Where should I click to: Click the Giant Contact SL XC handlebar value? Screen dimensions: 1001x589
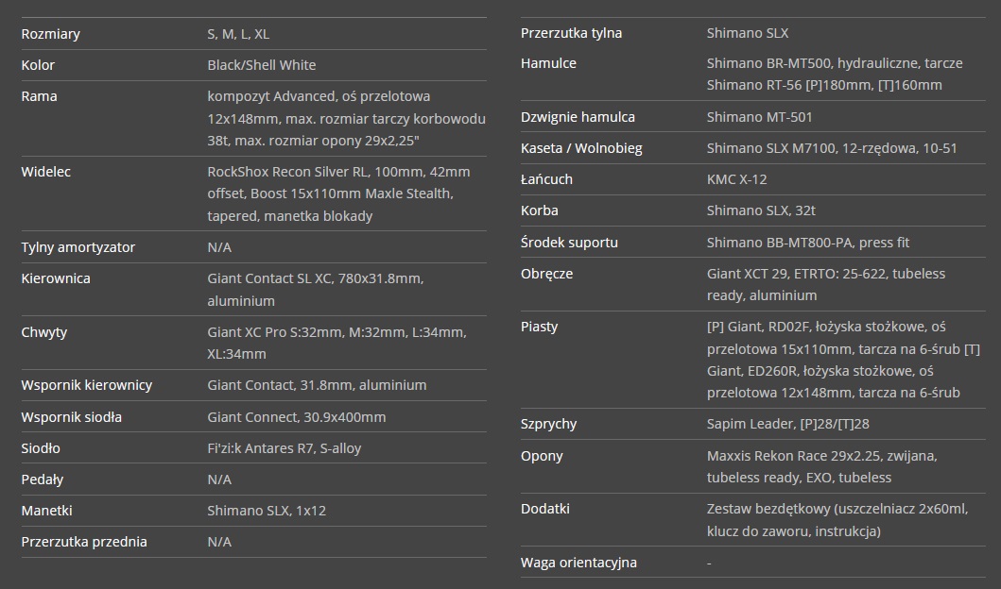coord(316,290)
